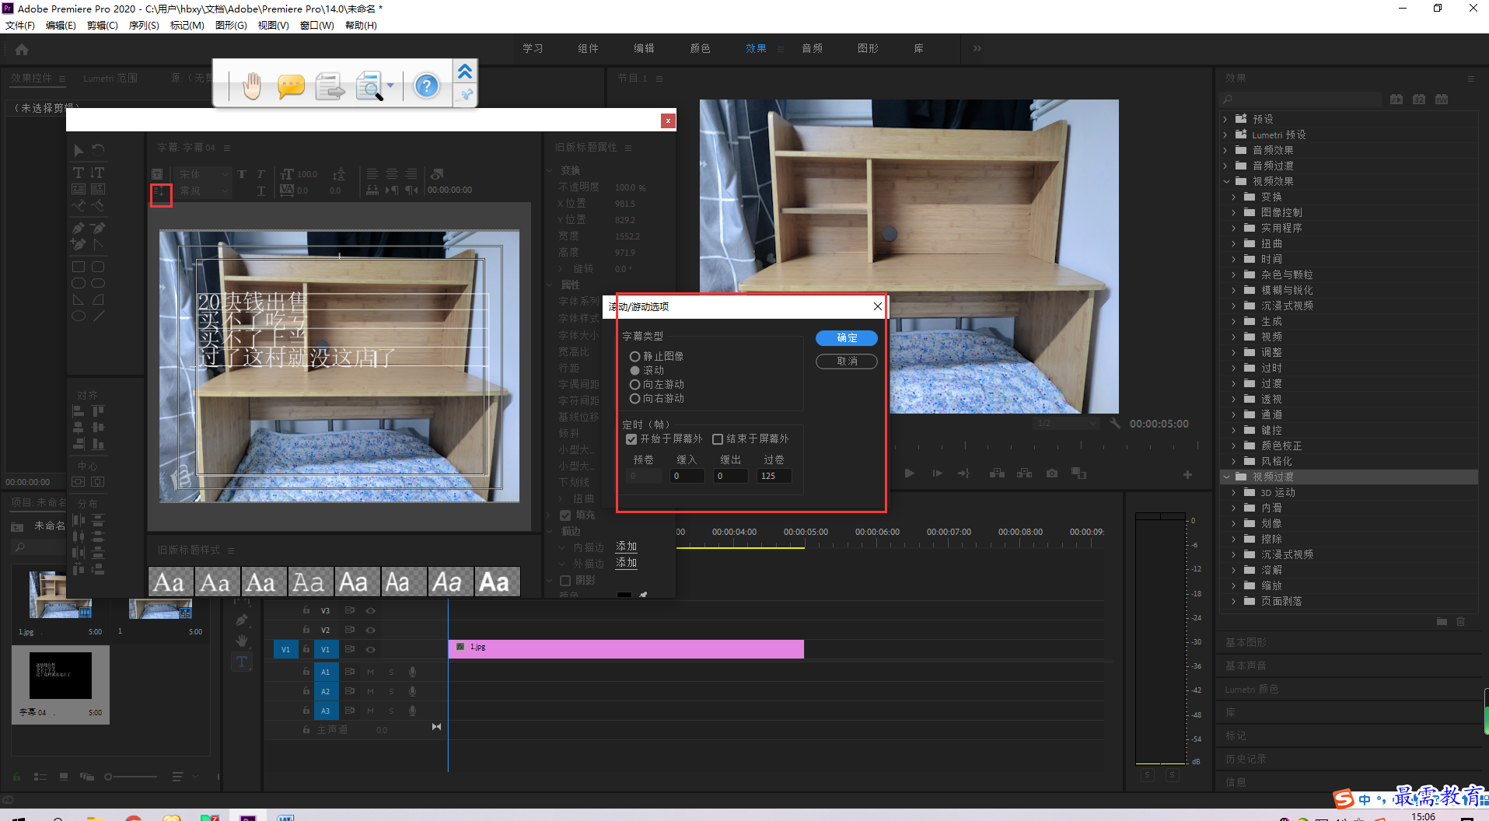Collapse 视频过渡 folder
The image size is (1489, 821).
click(x=1225, y=477)
